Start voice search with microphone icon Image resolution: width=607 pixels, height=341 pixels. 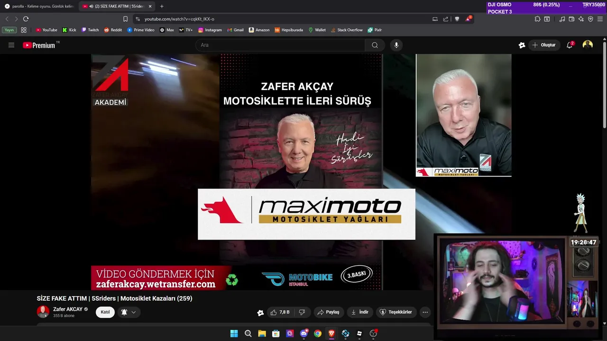click(396, 45)
